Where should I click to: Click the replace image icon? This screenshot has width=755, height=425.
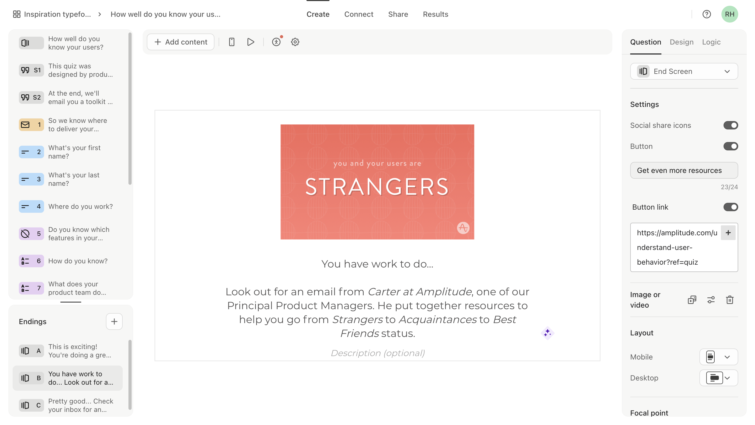(692, 299)
